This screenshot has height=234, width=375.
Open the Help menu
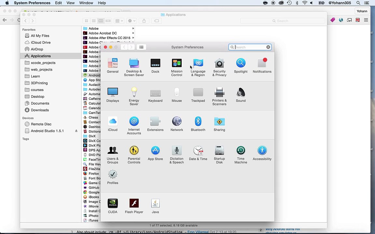pyautogui.click(x=102, y=3)
